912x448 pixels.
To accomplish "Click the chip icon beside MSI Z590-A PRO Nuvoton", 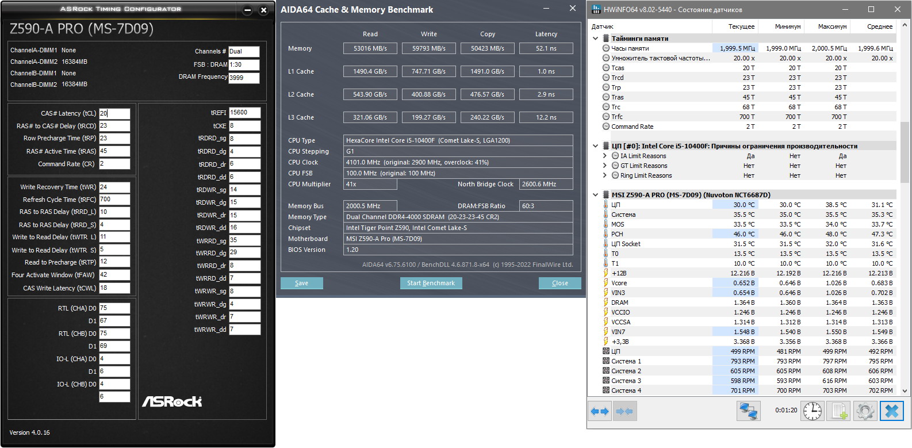I will click(x=606, y=195).
